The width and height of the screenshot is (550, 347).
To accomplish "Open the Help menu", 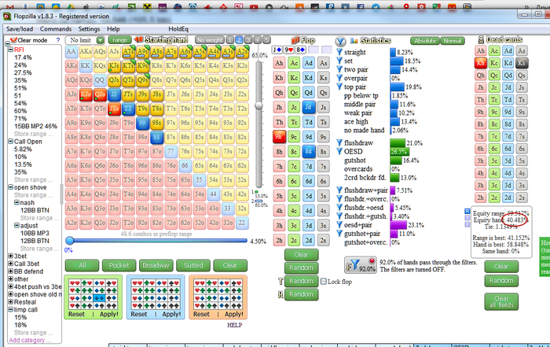I will 113,29.
